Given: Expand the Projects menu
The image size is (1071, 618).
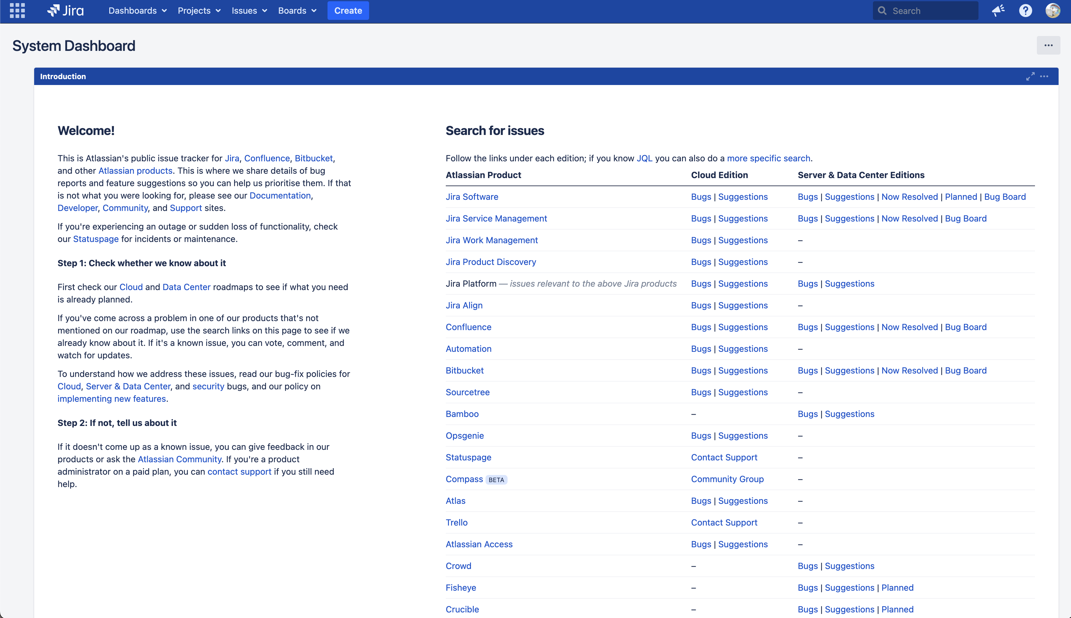Looking at the screenshot, I should tap(199, 11).
